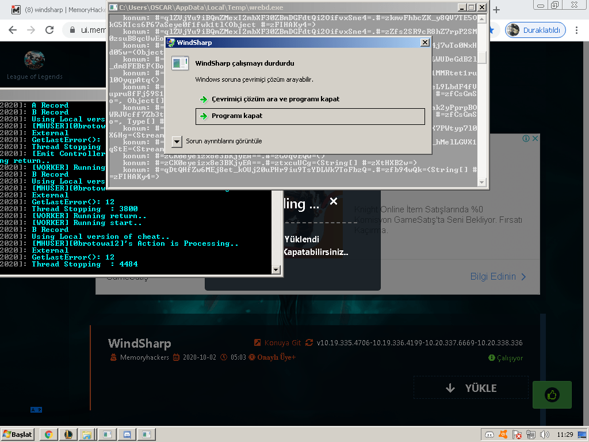The image size is (589, 442).
Task: Click the Duraklatıldı profile button
Action: (536, 30)
